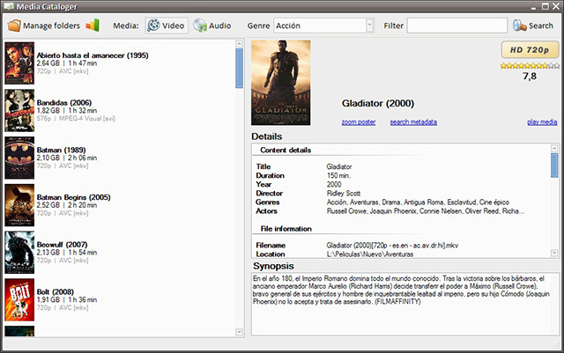Click the Batman Begins poster thumbnail
564x353 pixels.
19,205
